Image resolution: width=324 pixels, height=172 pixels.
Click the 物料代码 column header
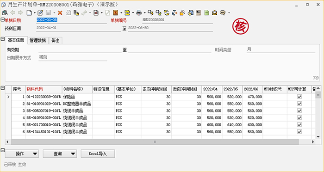44,89
